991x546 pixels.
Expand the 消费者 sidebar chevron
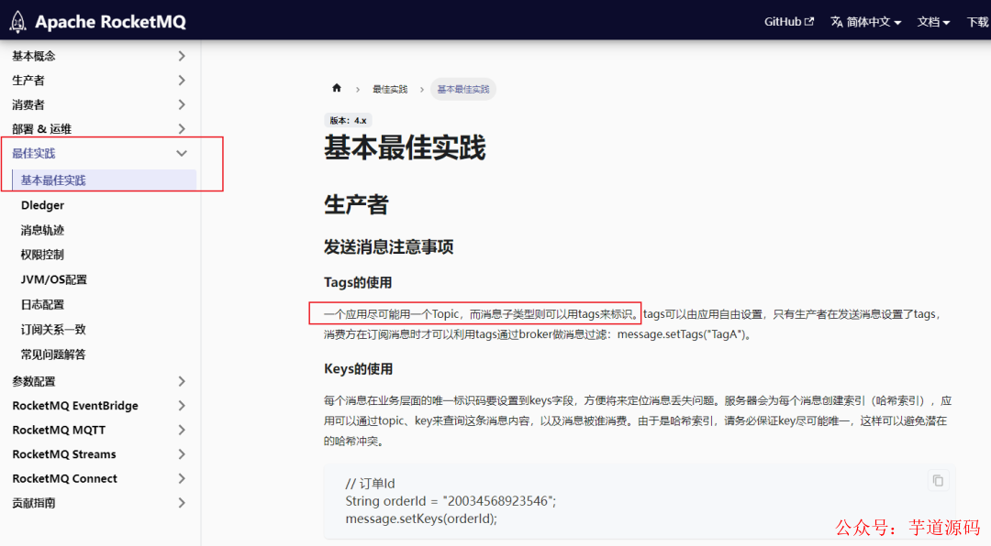point(182,104)
